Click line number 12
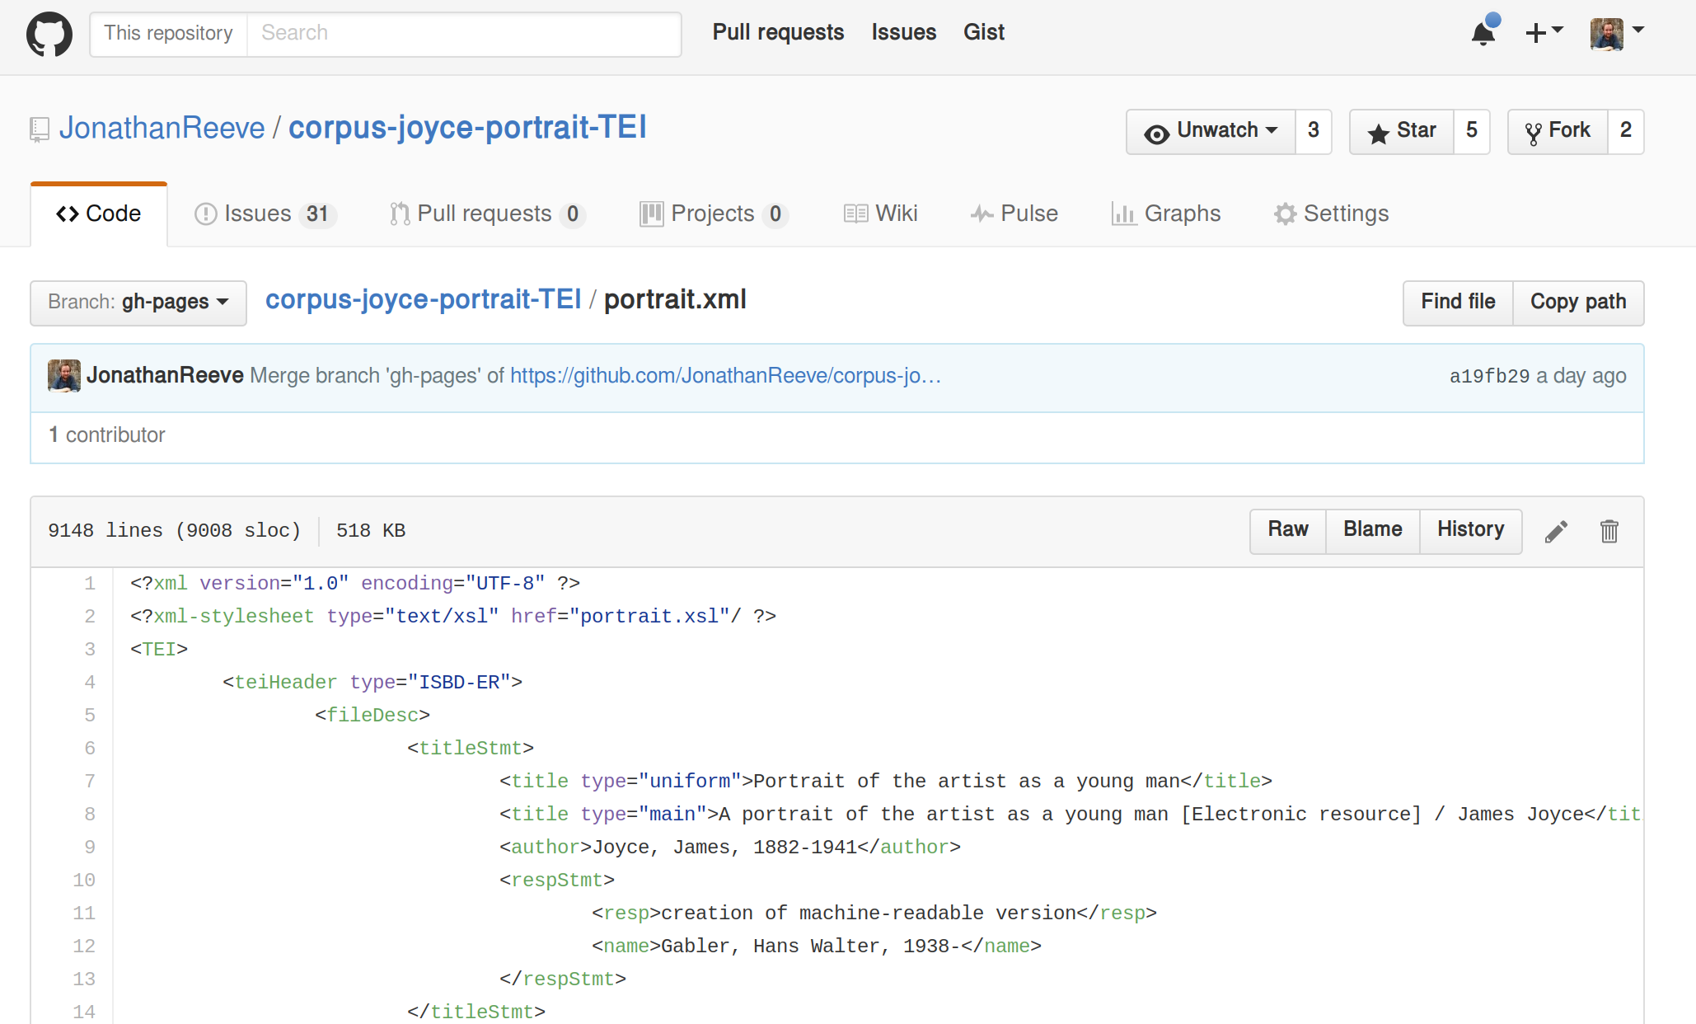Screen dimensions: 1696x1024 coord(84,946)
